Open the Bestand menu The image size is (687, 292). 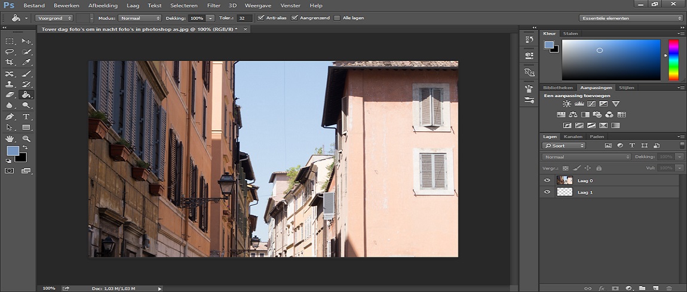point(33,6)
